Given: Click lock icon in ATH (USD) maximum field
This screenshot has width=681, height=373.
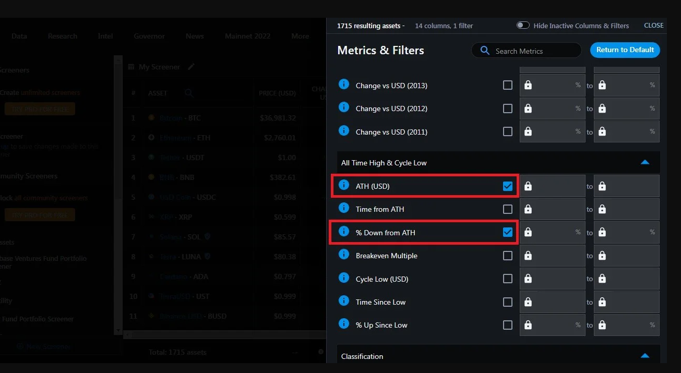Looking at the screenshot, I should [602, 186].
